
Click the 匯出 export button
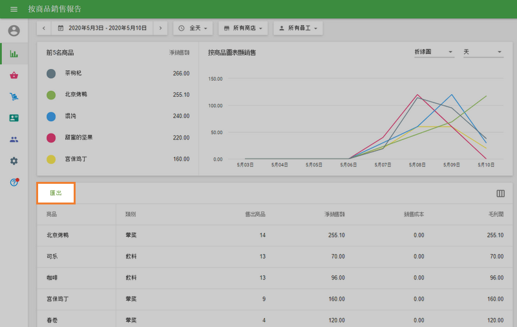pyautogui.click(x=56, y=193)
